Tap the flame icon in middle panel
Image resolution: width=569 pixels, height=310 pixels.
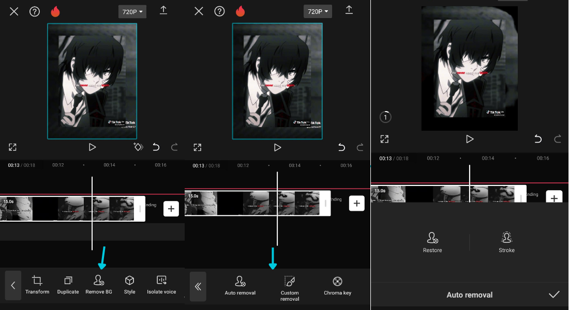240,11
